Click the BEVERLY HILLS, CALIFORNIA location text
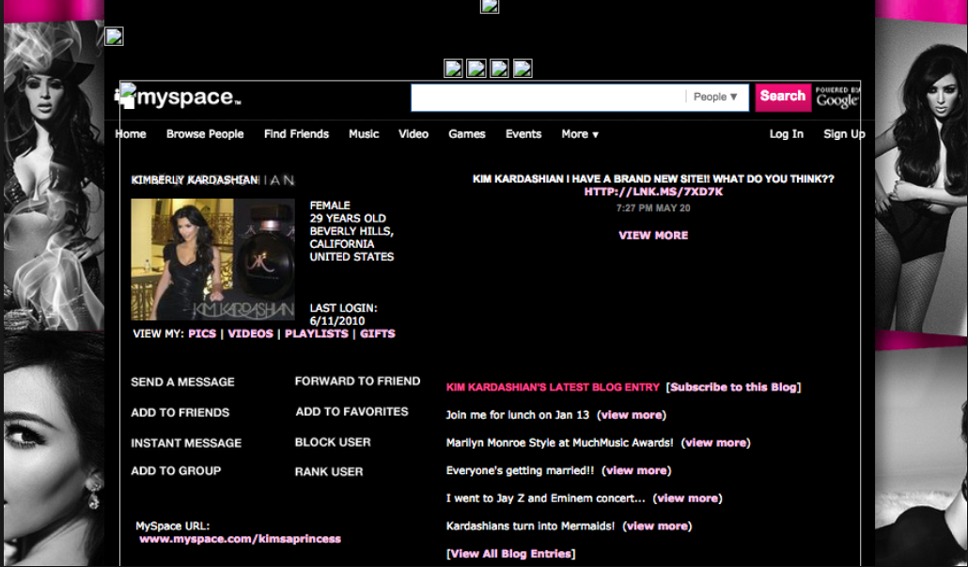 (x=351, y=238)
